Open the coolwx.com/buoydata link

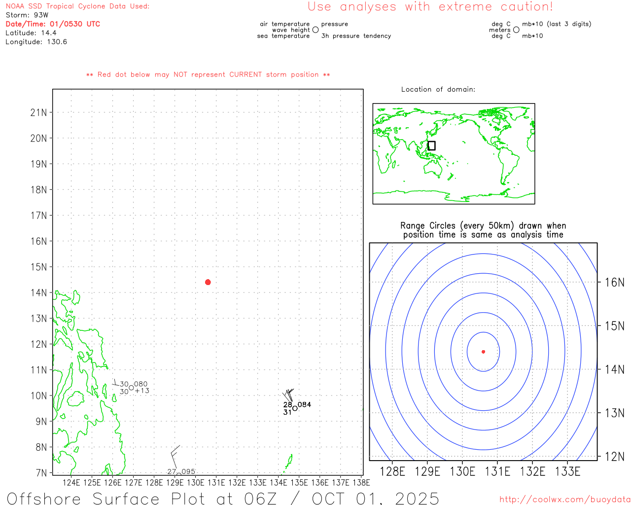(564, 500)
